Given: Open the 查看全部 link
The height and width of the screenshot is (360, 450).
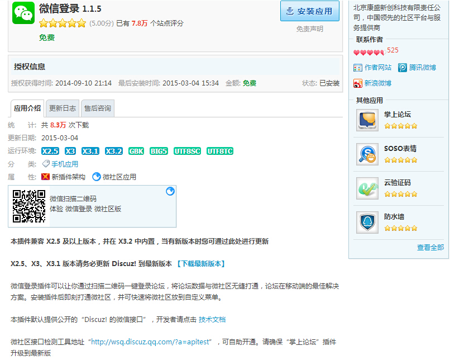Looking at the screenshot, I should click(x=430, y=248).
